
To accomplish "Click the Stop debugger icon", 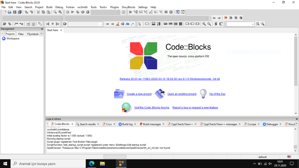I will click(x=171, y=12).
